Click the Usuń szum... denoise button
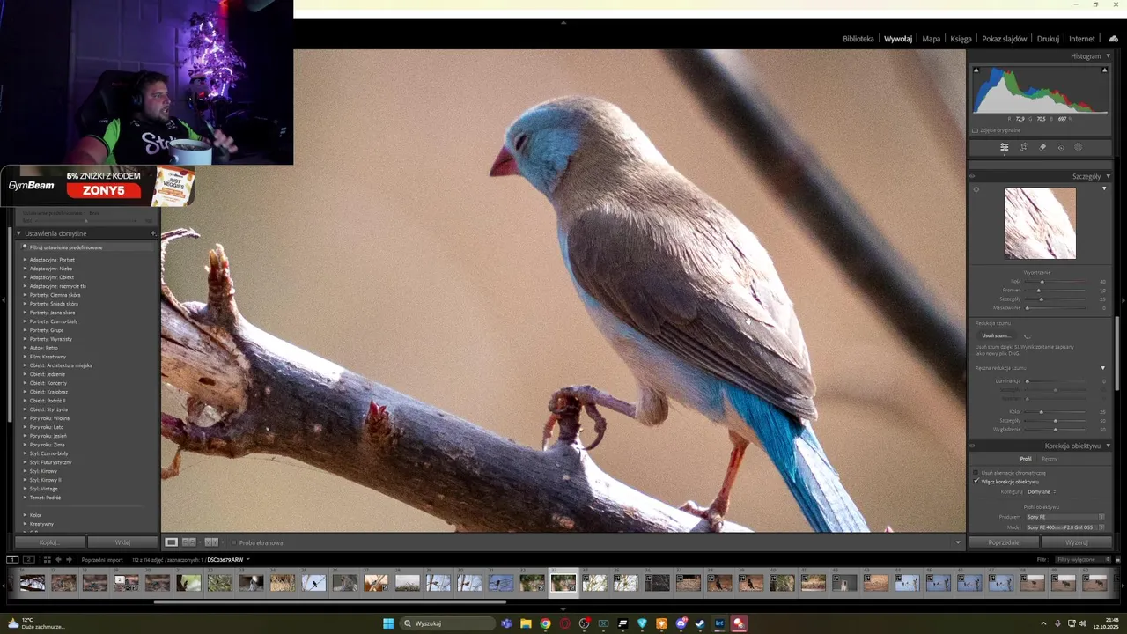The width and height of the screenshot is (1127, 634). (996, 335)
